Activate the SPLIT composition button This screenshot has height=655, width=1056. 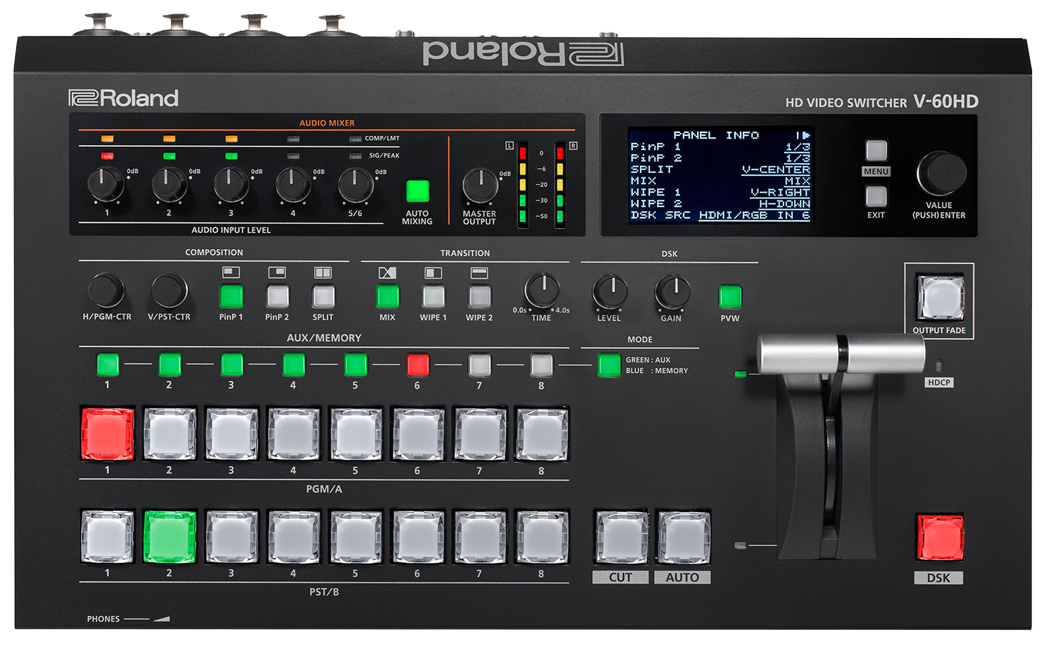(323, 297)
